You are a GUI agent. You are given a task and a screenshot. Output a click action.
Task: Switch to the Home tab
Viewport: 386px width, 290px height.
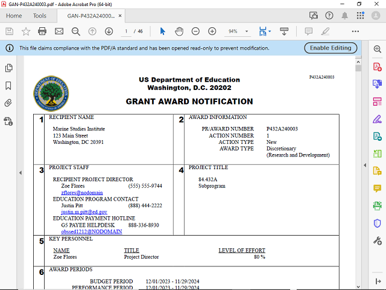tap(13, 16)
